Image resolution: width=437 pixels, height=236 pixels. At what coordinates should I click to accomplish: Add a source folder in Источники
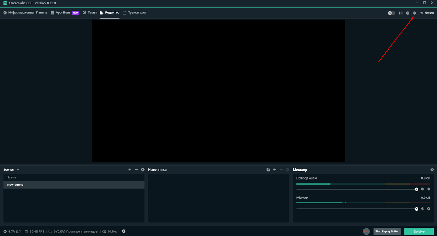268,170
